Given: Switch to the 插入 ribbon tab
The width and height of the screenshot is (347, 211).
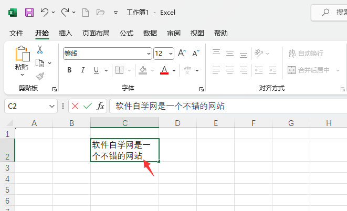Looking at the screenshot, I should [66, 33].
